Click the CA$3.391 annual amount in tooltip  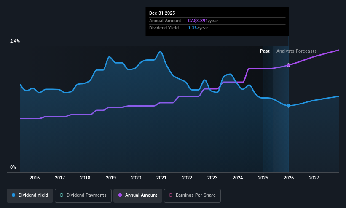tap(198, 21)
